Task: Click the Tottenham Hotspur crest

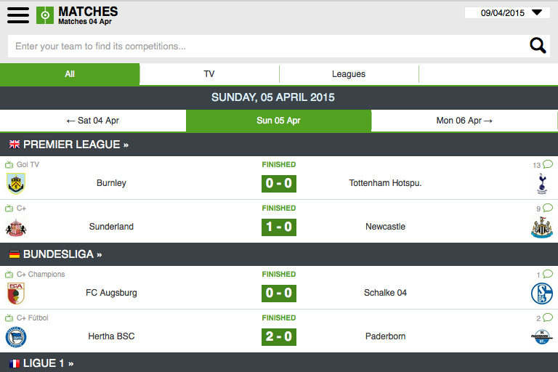Action: pyautogui.click(x=541, y=183)
